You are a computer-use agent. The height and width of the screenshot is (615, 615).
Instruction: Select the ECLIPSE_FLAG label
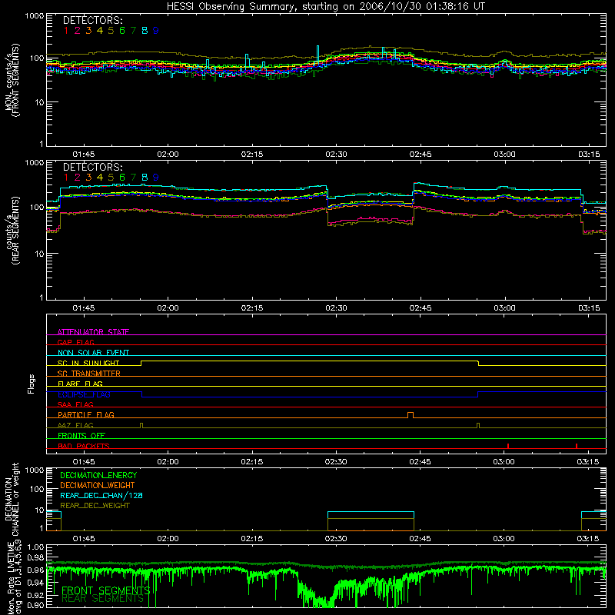click(x=84, y=394)
